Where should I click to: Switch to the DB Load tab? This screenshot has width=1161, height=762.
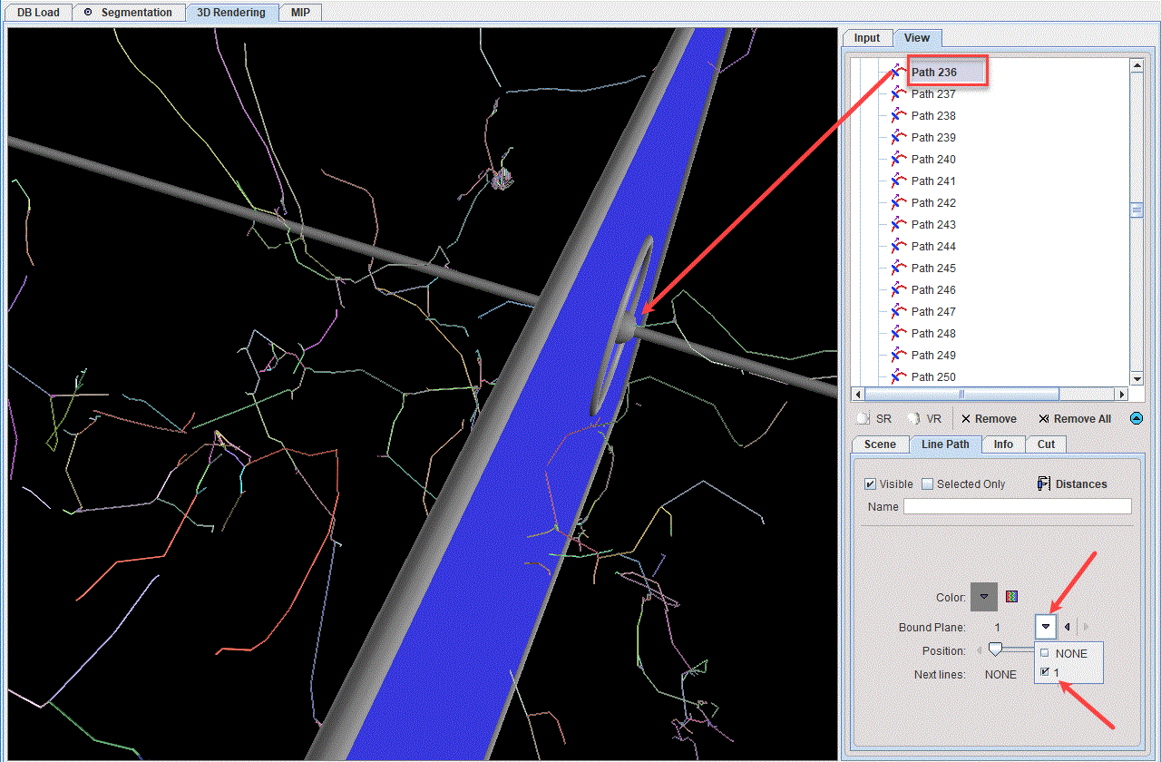click(38, 13)
